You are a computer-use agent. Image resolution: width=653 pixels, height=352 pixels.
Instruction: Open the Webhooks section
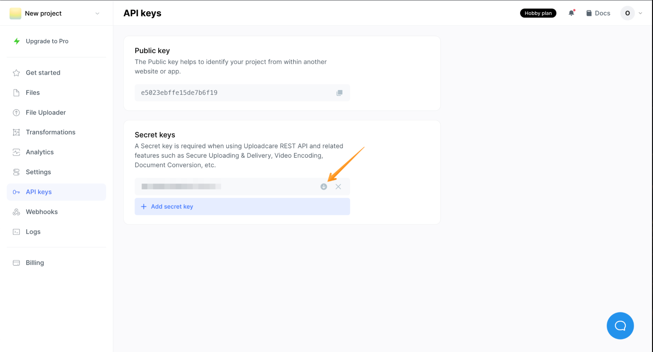tap(42, 212)
